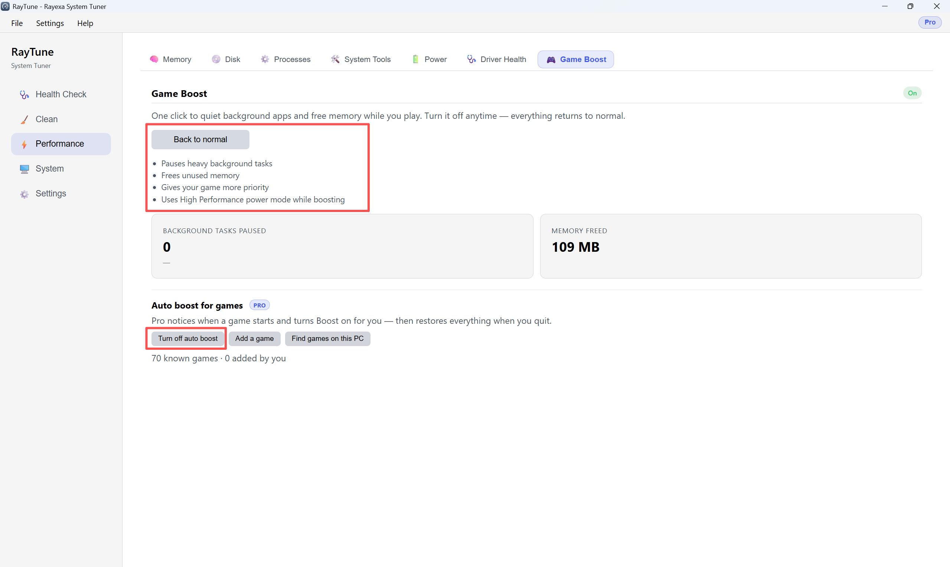950x567 pixels.
Task: Click the Memory Freed card
Action: click(x=731, y=246)
